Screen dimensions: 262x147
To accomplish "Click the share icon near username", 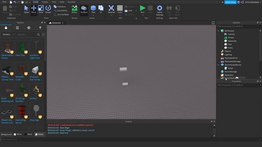I will (242, 2).
